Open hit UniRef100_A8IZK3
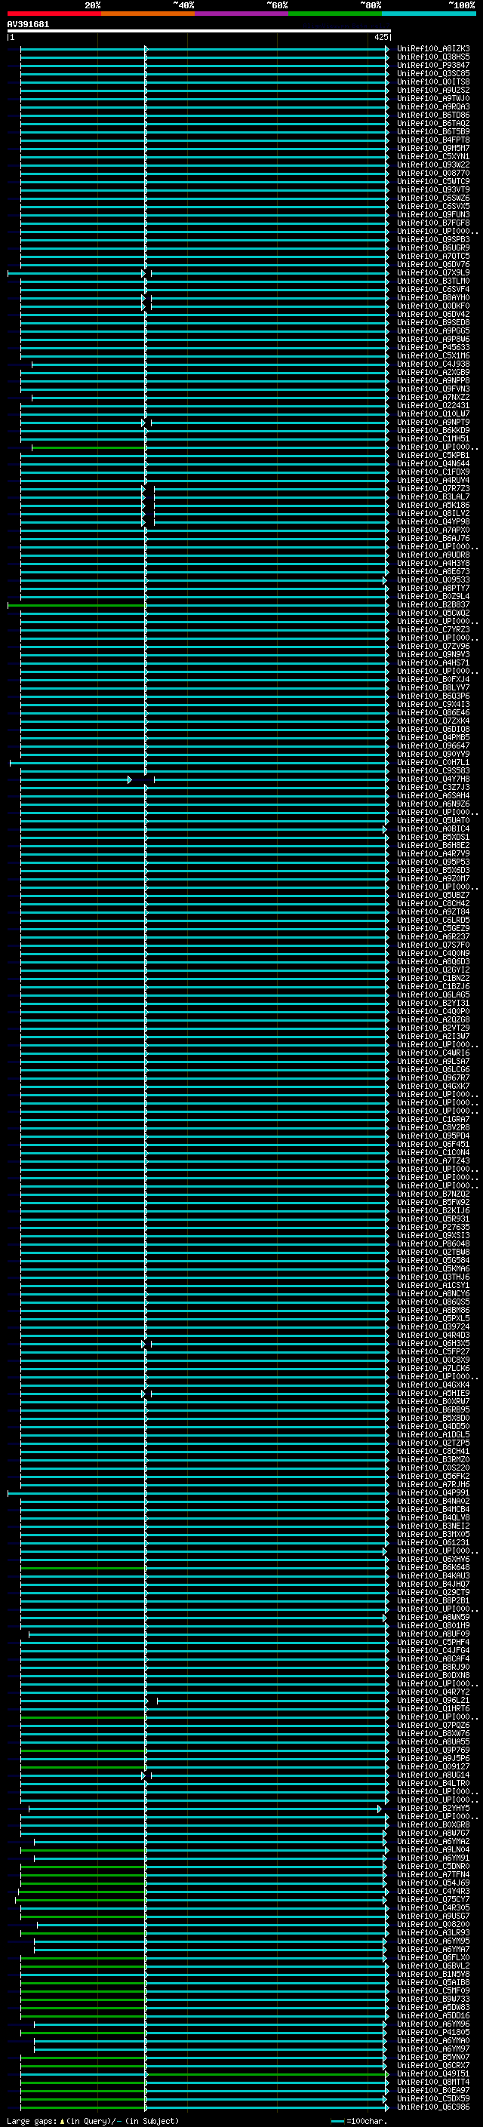 (433, 49)
